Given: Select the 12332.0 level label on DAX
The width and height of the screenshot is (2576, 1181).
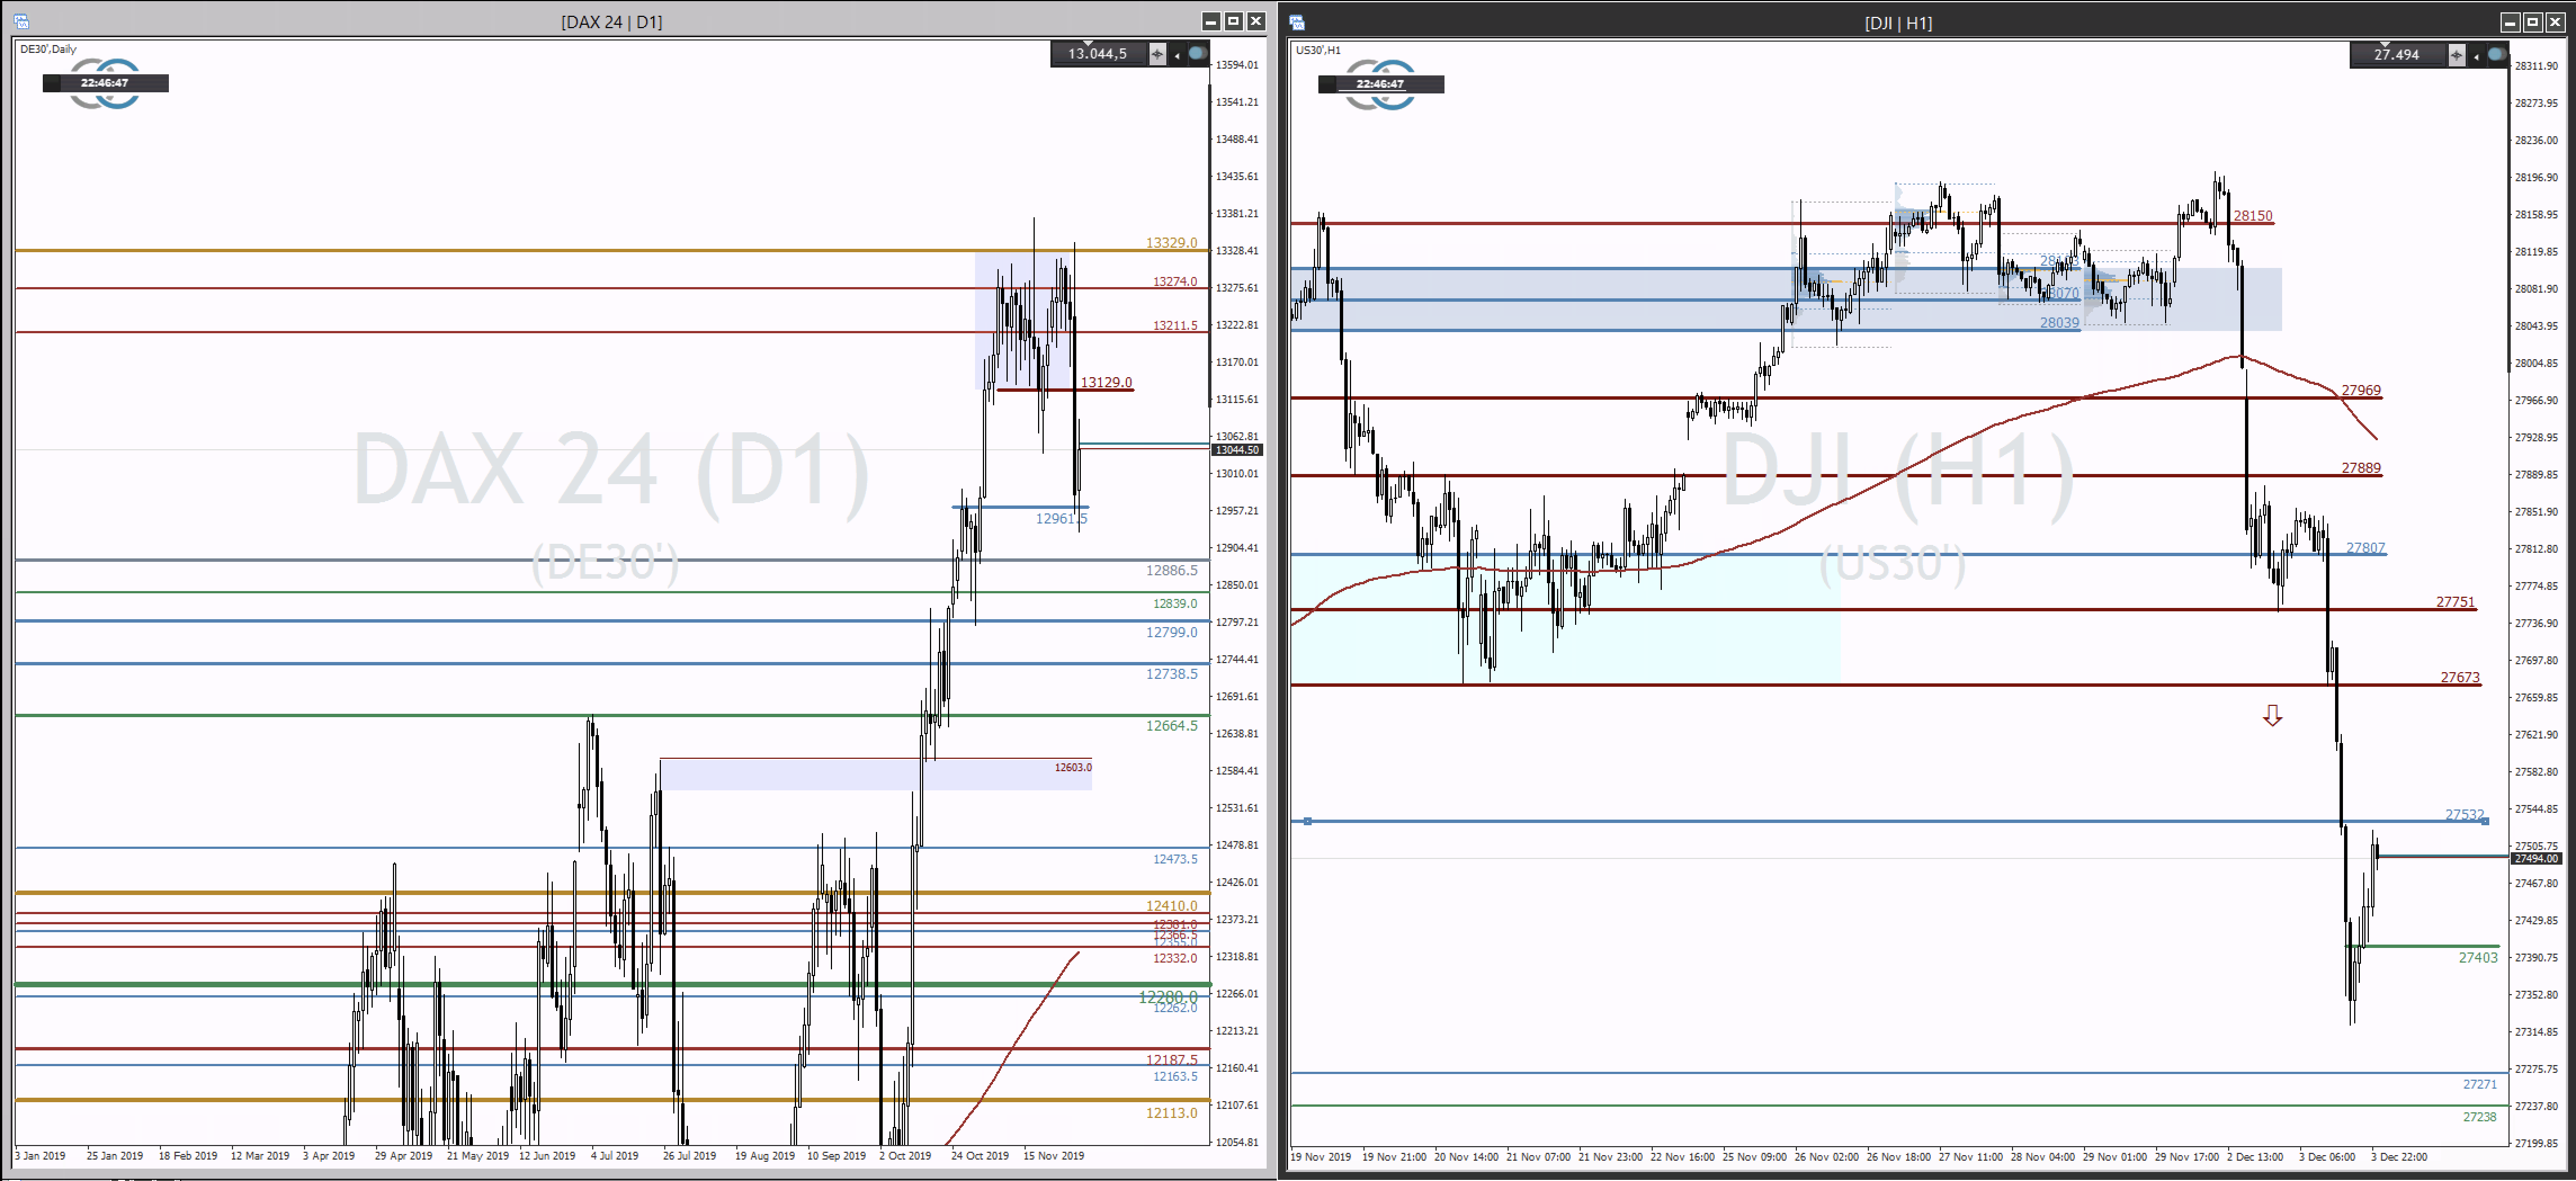Looking at the screenshot, I should [1174, 958].
